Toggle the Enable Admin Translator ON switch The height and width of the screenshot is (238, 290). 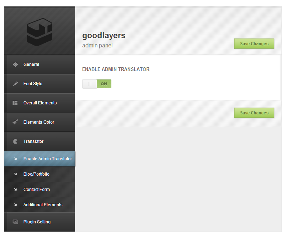pyautogui.click(x=97, y=84)
